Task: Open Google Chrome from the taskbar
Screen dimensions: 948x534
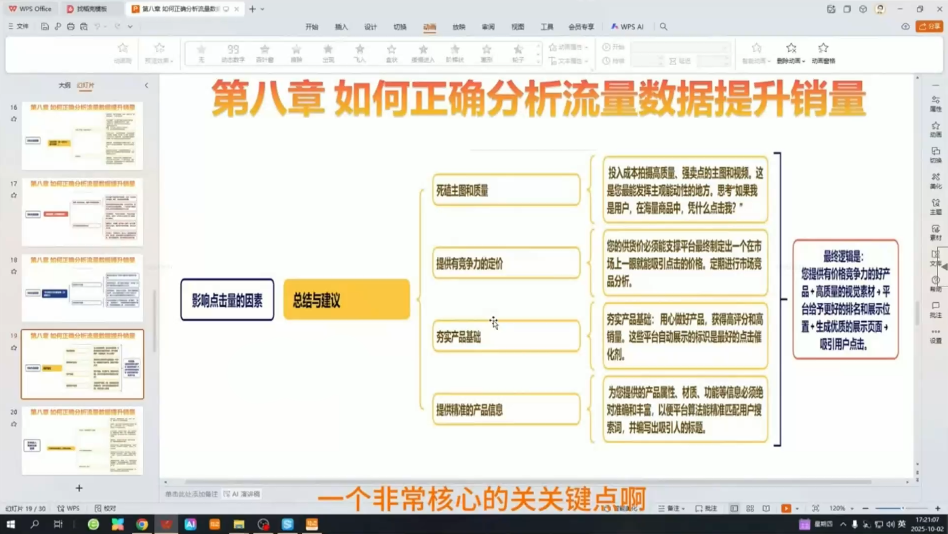Action: (x=142, y=524)
